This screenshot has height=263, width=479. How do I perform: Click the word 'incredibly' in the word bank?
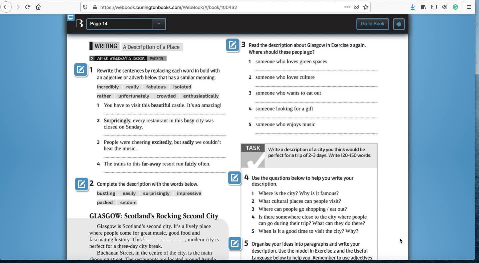[108, 87]
